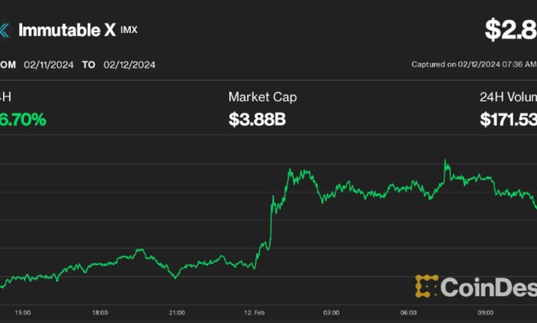Click the CoinDesk watermark logo icon

pyautogui.click(x=426, y=287)
